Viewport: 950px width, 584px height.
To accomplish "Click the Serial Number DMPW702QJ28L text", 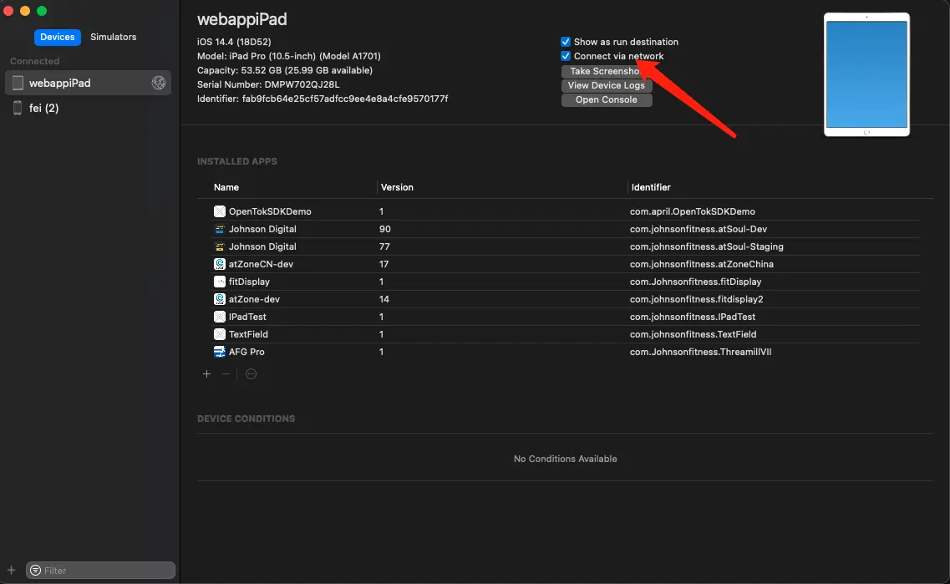I will pos(268,85).
